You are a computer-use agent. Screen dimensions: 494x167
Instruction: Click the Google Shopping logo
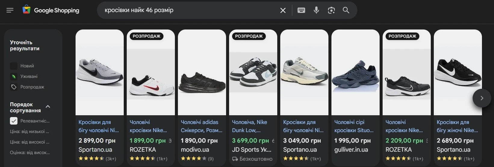51,10
